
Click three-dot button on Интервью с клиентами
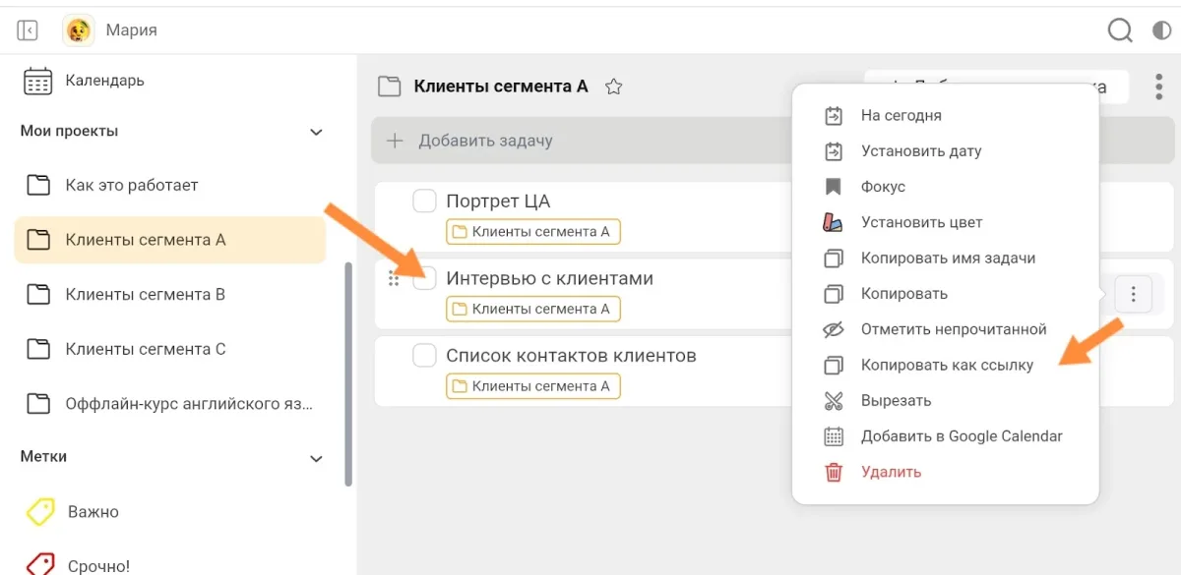point(1134,293)
